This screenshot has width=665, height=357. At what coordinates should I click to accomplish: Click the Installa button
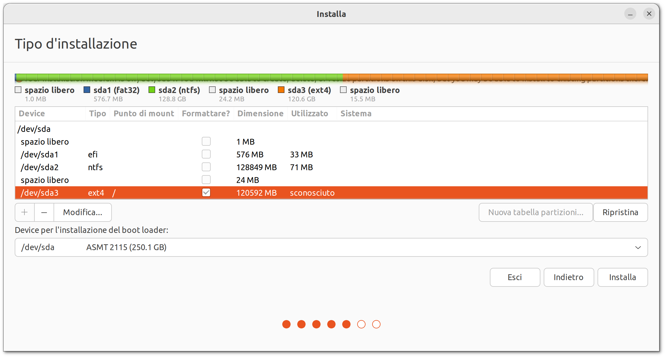pos(623,277)
